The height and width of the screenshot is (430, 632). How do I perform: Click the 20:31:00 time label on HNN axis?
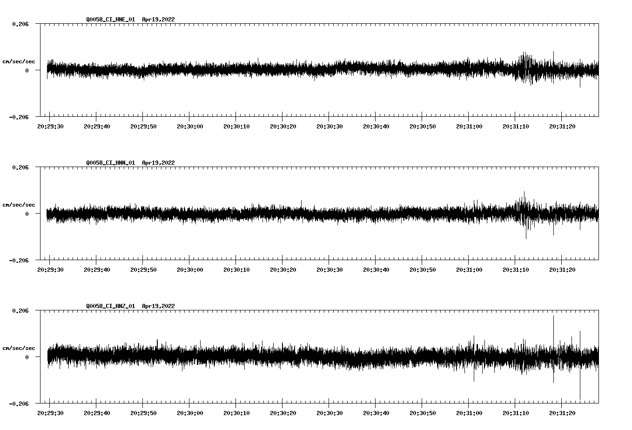point(469,270)
